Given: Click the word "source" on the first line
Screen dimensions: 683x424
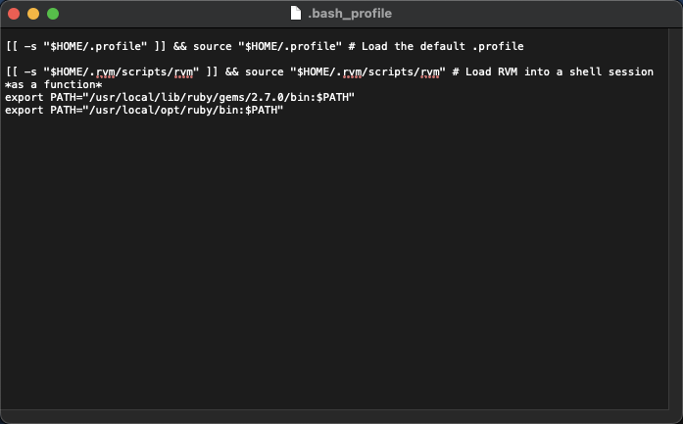Looking at the screenshot, I should (212, 46).
